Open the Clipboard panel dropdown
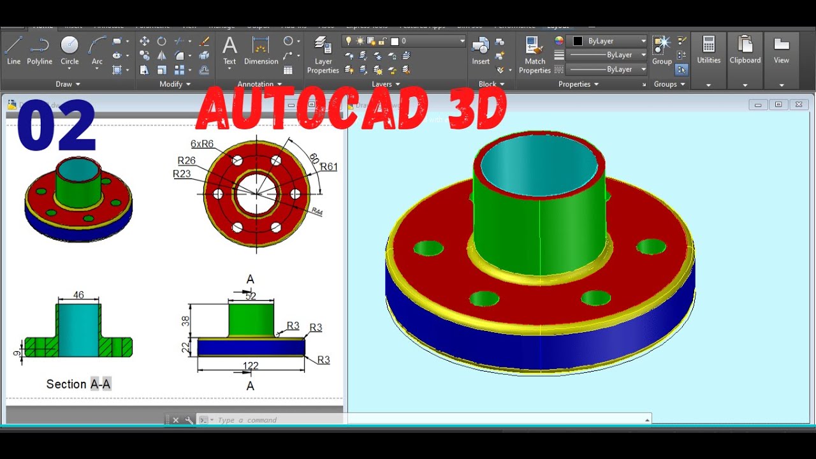 (x=745, y=85)
